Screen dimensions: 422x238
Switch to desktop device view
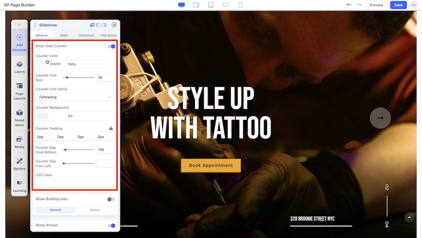(x=181, y=5)
